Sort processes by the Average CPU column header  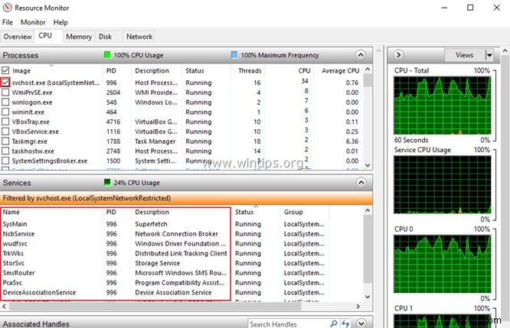coord(339,70)
